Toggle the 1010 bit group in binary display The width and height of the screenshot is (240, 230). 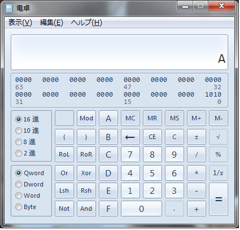tap(213, 94)
